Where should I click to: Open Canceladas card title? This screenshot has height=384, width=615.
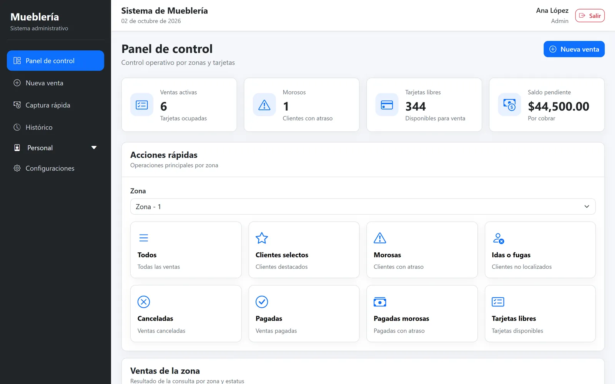click(x=155, y=319)
